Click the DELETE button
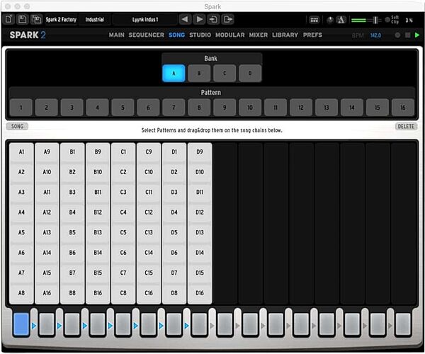The image size is (425, 354). pos(406,126)
